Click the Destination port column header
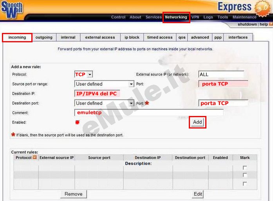 click(x=190, y=158)
